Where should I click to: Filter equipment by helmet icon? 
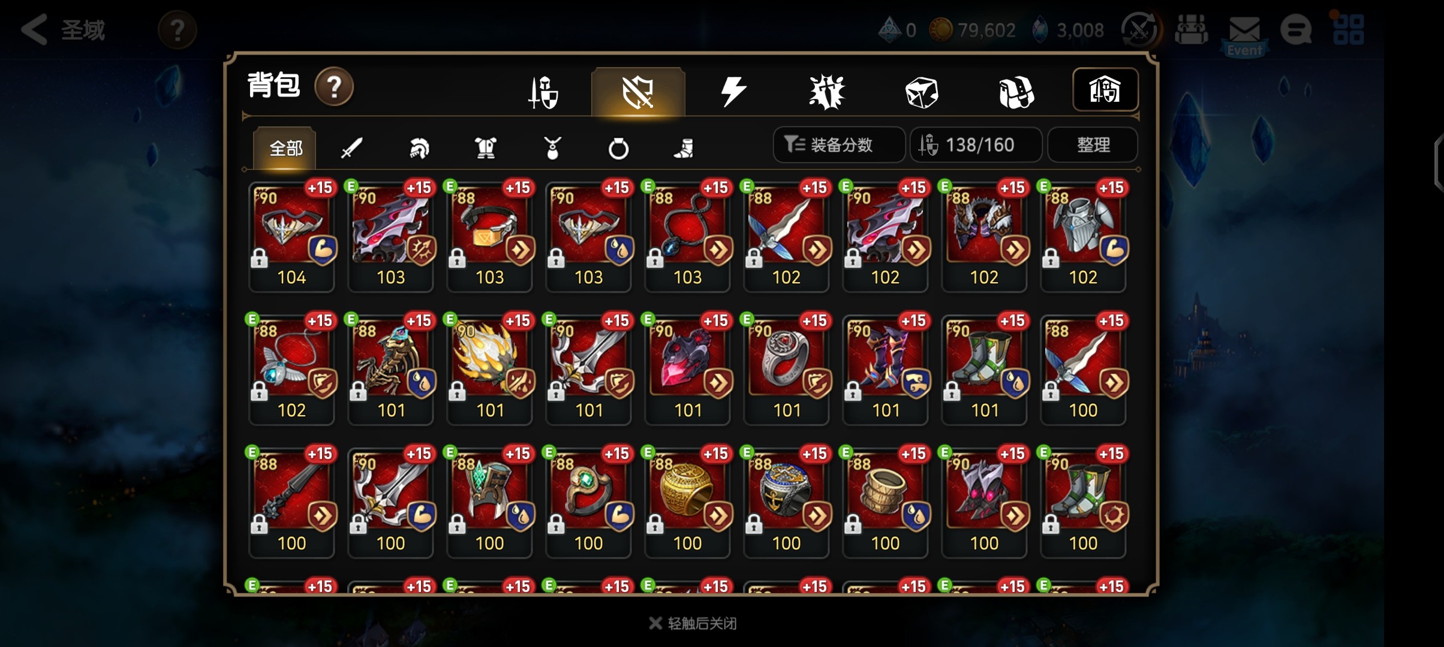point(419,148)
